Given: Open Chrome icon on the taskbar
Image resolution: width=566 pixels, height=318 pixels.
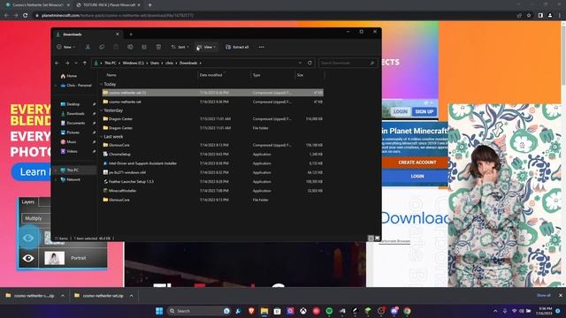Looking at the screenshot, I should [x=407, y=311].
